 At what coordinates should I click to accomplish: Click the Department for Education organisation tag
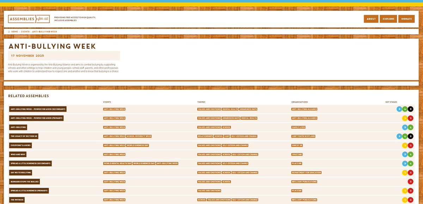[x=306, y=172]
